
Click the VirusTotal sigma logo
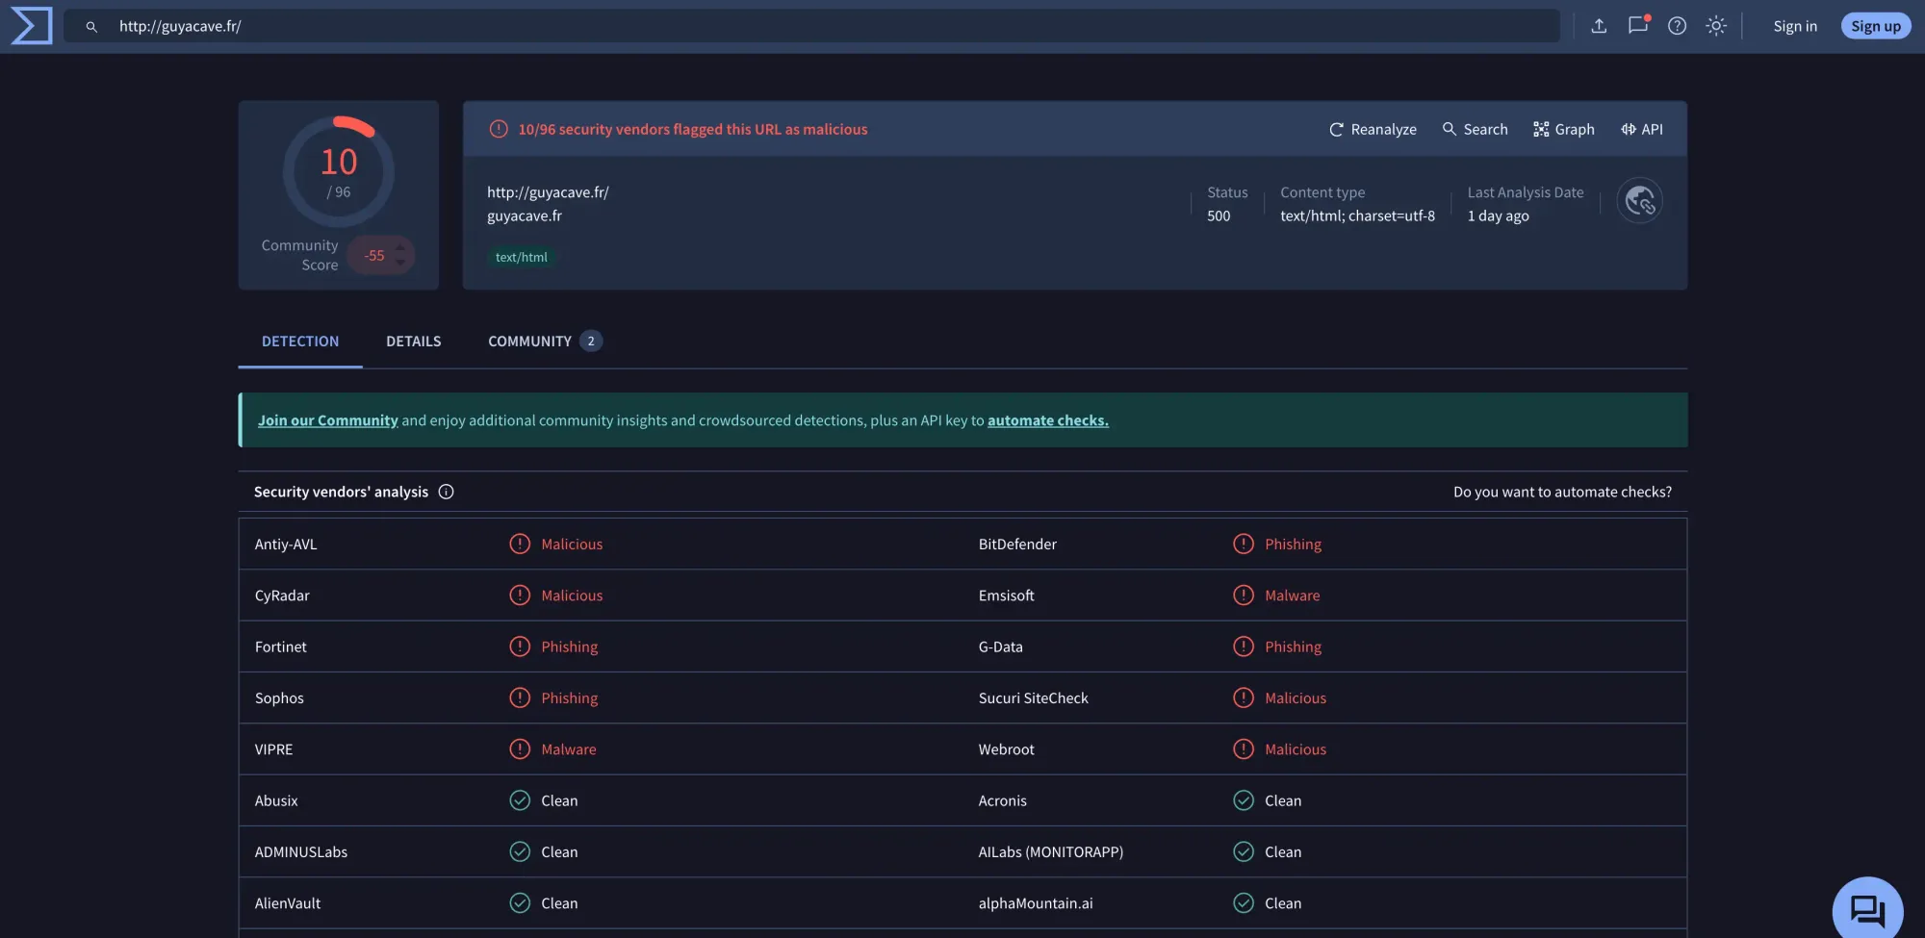[32, 26]
